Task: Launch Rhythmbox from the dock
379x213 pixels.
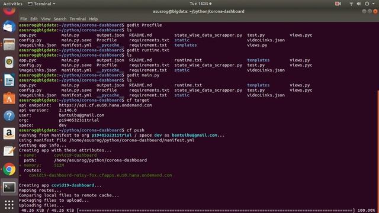Action: tap(9, 62)
